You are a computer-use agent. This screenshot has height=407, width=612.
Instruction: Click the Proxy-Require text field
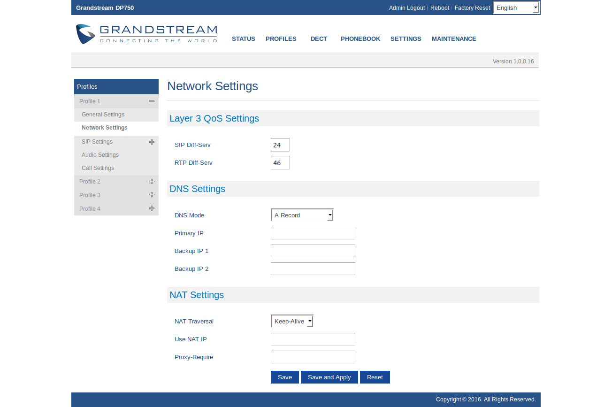[313, 357]
